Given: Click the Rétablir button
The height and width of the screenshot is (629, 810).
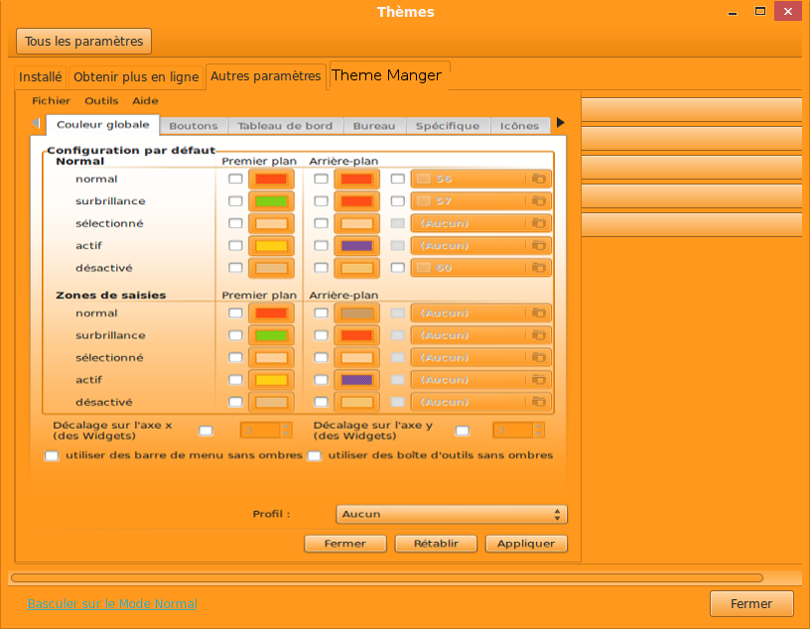Looking at the screenshot, I should click(x=436, y=544).
